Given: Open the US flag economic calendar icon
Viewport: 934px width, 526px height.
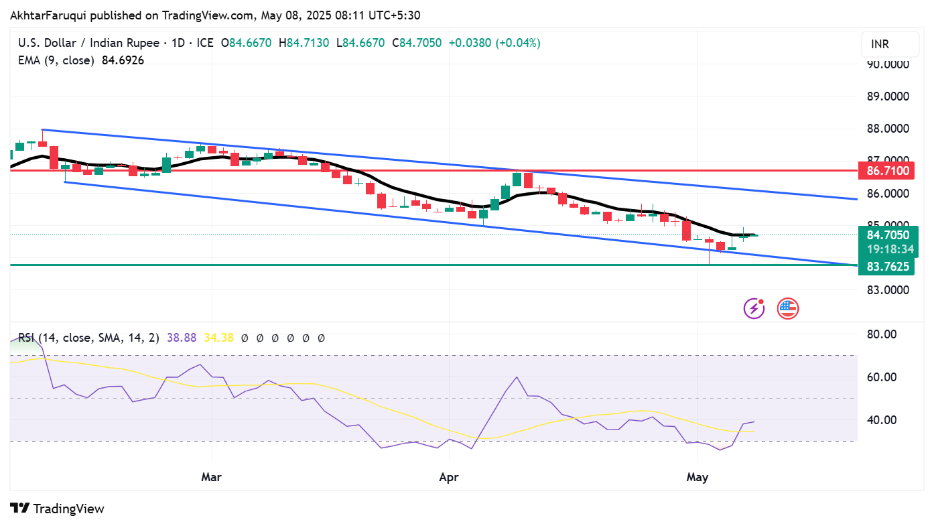Looking at the screenshot, I should click(x=787, y=308).
